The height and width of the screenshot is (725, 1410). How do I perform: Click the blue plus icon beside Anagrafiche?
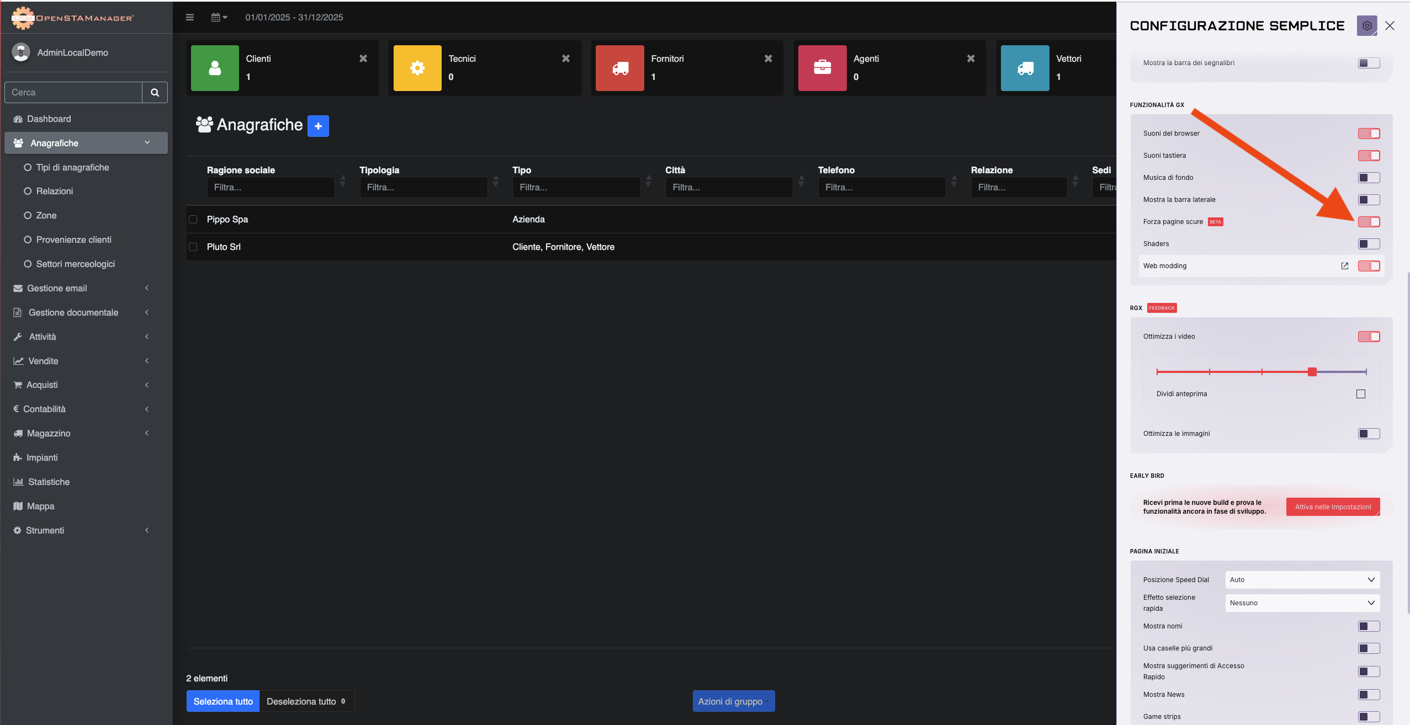(x=318, y=126)
